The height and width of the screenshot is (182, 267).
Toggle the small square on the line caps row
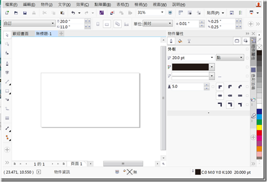tap(247, 95)
